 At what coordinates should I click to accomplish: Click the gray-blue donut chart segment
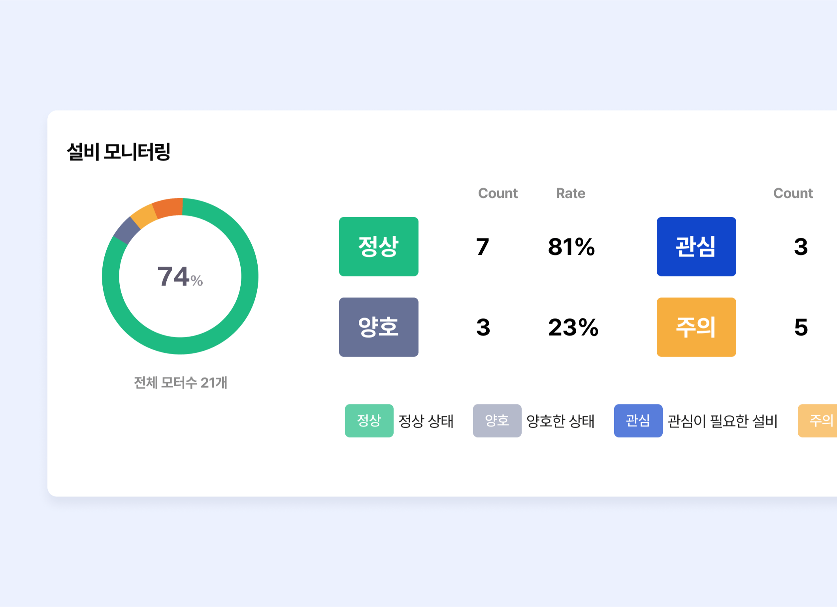pyautogui.click(x=126, y=231)
